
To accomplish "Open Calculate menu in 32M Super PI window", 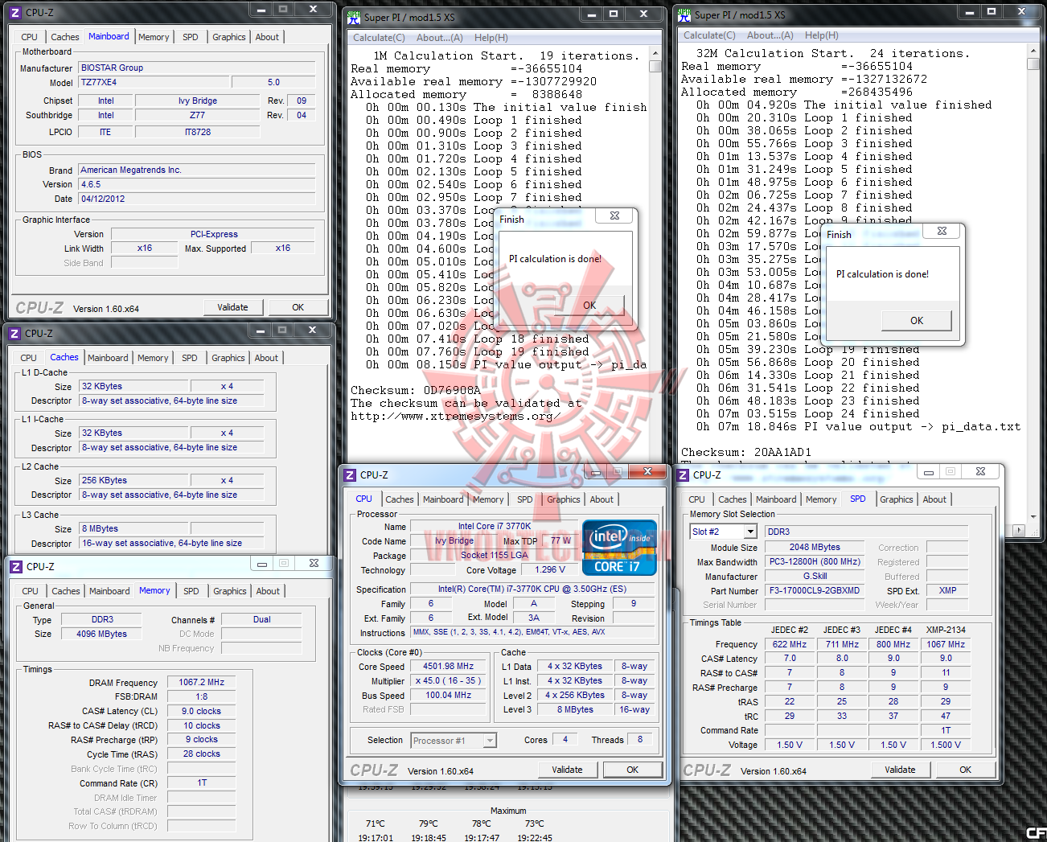I will click(709, 35).
